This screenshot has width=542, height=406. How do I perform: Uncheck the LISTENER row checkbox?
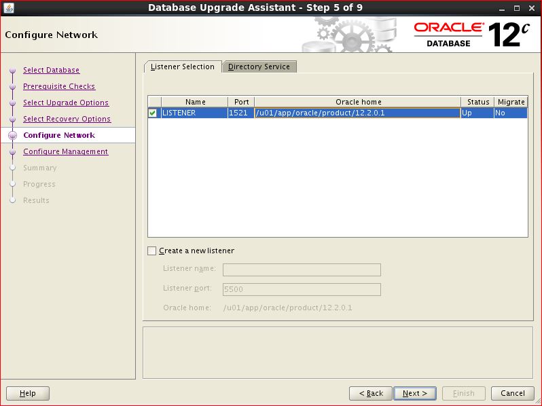click(153, 113)
